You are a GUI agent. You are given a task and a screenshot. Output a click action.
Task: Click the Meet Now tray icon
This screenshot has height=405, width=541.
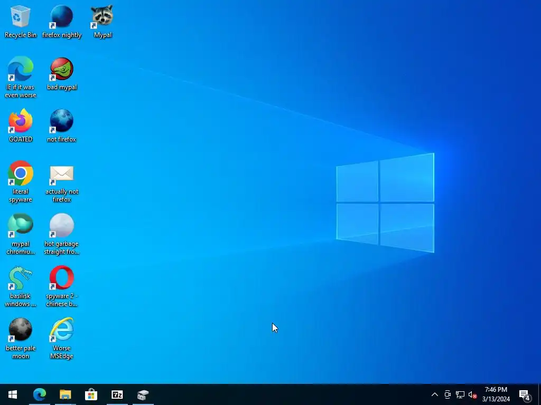447,394
